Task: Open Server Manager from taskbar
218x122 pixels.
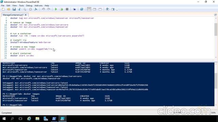Action: [46, 119]
